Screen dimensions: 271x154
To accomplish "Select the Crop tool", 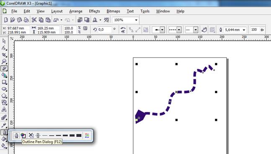I will (x=4, y=55).
